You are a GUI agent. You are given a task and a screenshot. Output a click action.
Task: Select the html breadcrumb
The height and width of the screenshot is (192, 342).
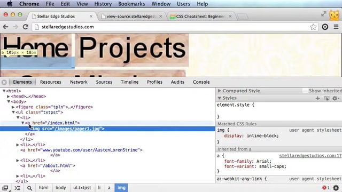point(43,188)
